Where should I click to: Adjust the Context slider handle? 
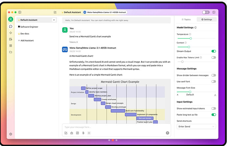pos(189,47)
